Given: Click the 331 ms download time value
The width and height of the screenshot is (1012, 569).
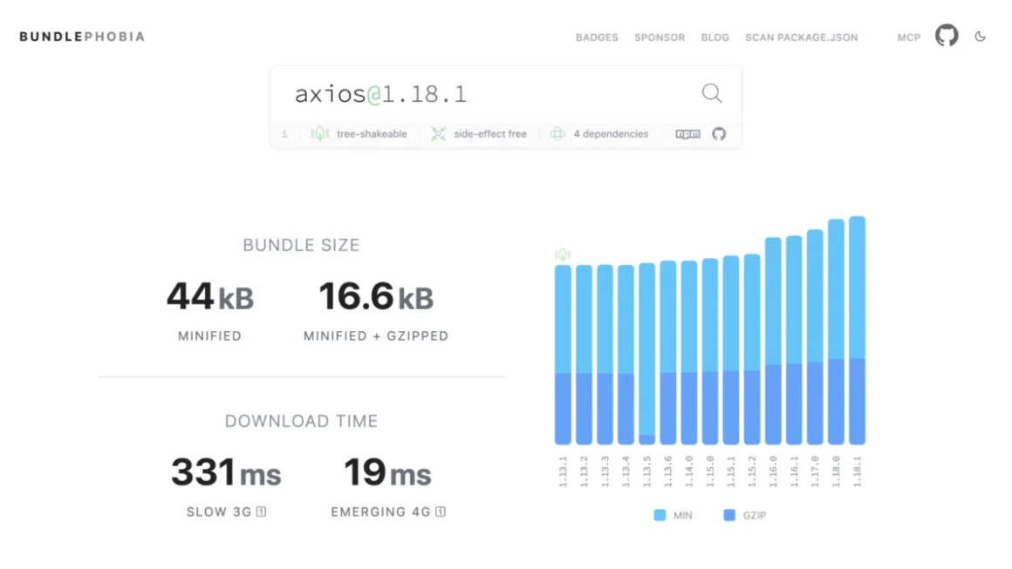Looking at the screenshot, I should pos(226,472).
